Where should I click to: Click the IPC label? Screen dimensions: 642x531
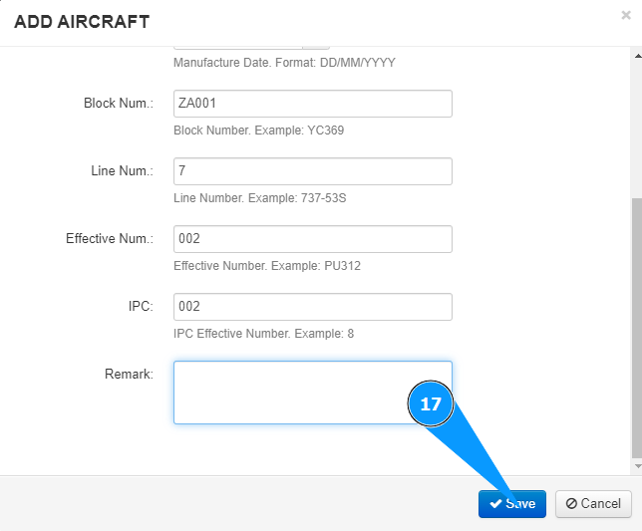tap(140, 307)
